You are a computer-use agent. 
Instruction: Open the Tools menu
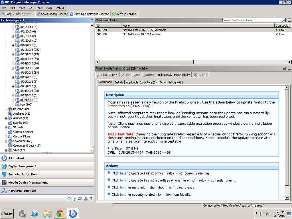click(39, 8)
